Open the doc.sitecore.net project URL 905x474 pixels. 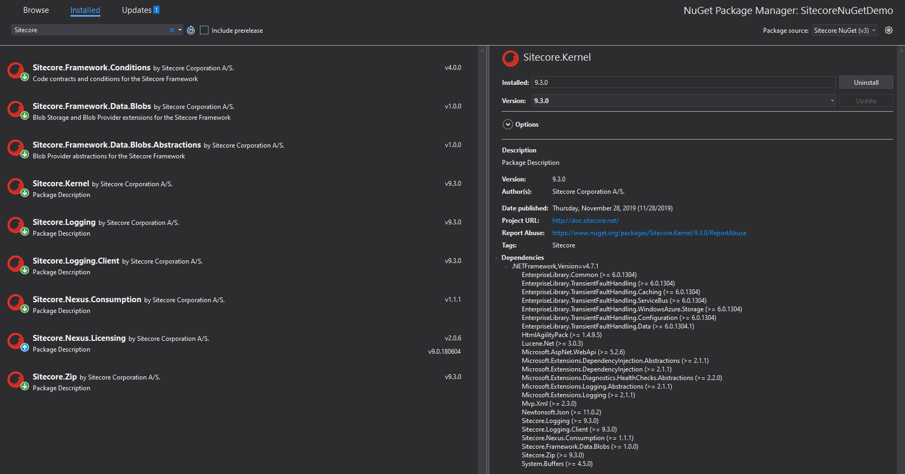coord(585,221)
